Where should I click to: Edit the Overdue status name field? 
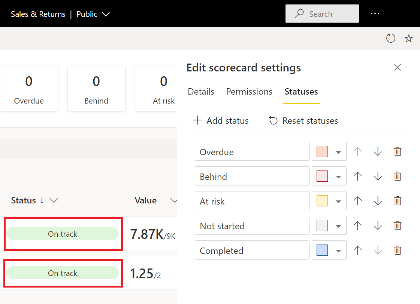pyautogui.click(x=252, y=151)
